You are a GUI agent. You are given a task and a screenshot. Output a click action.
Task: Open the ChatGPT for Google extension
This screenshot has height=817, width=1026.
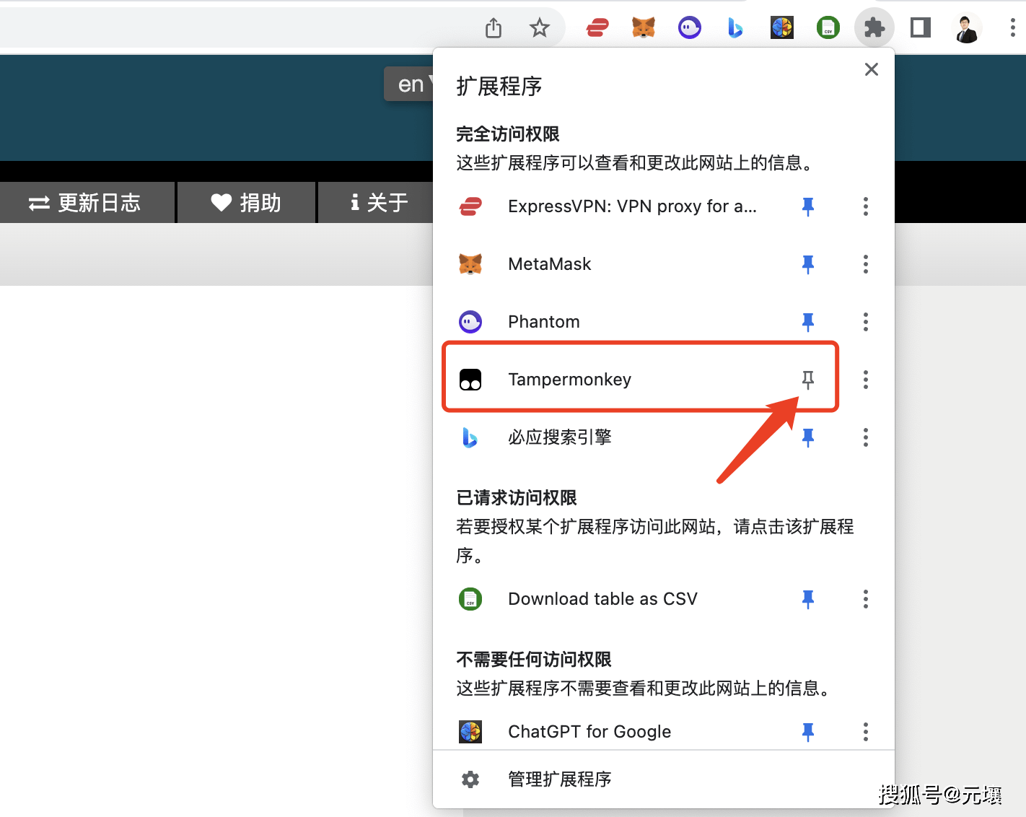(x=589, y=731)
